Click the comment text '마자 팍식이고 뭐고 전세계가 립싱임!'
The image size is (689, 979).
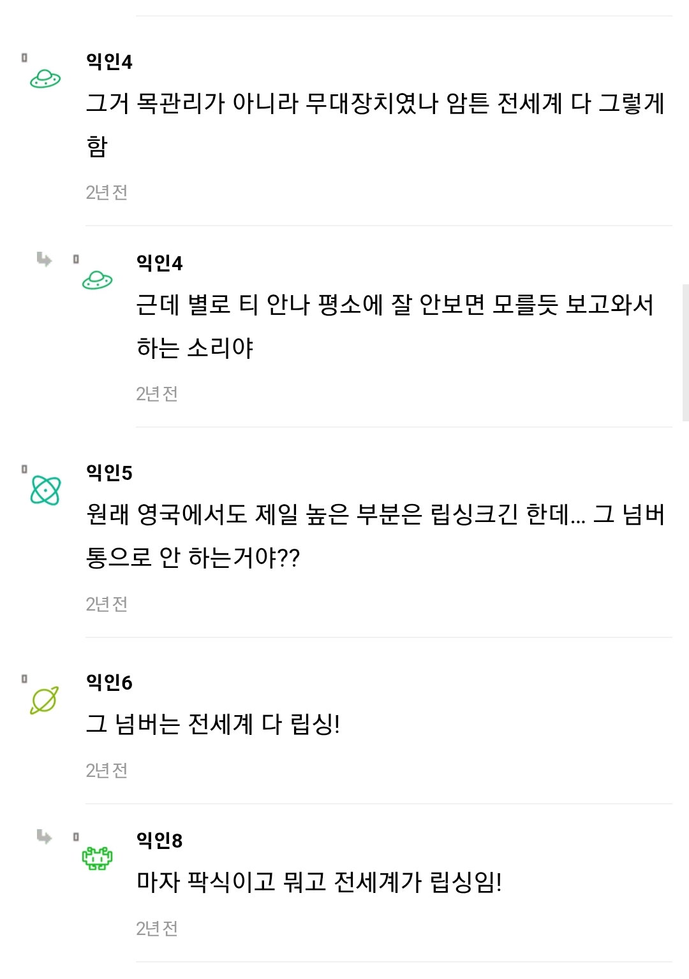(319, 882)
